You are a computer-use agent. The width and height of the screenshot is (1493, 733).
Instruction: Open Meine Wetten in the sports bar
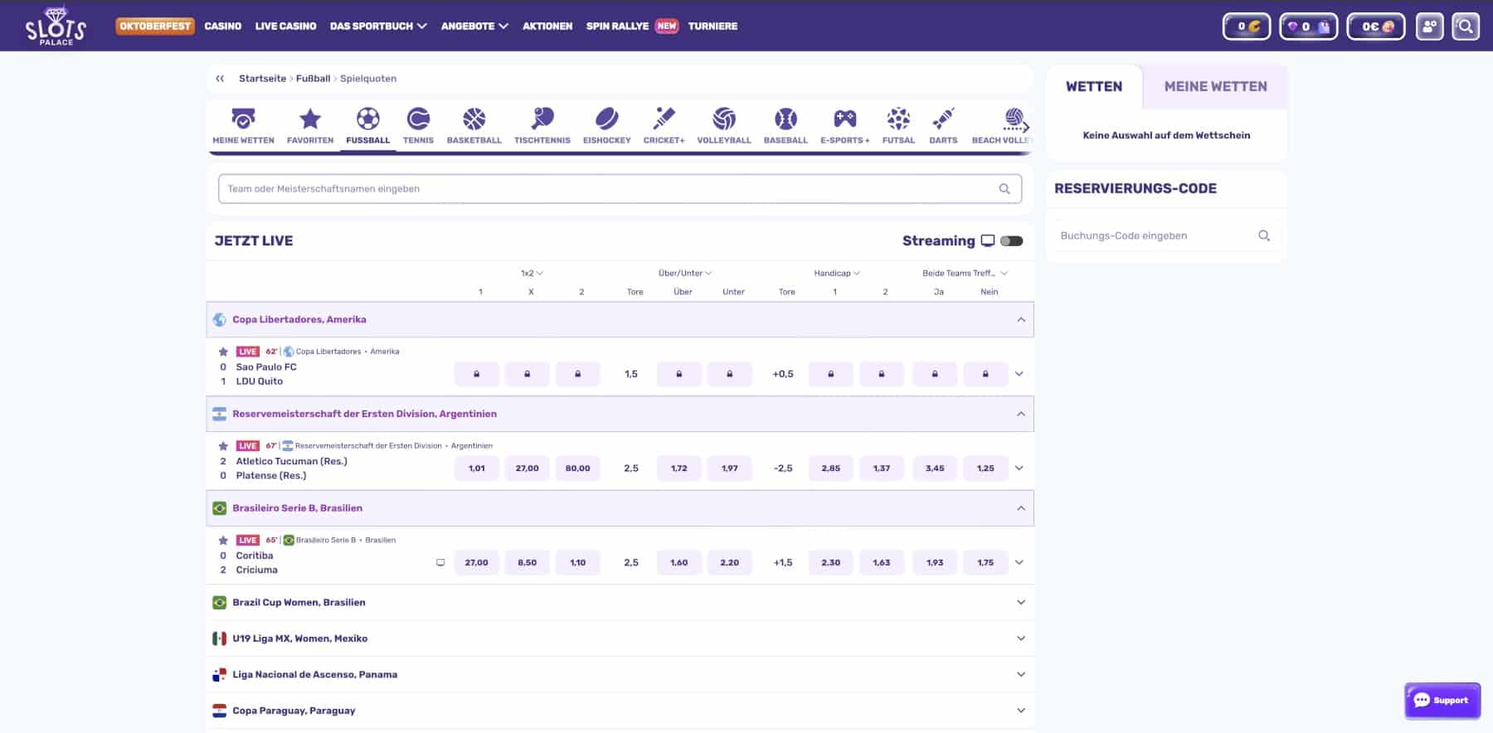(x=243, y=126)
